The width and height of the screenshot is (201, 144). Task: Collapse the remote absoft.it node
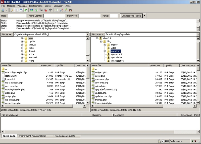coord(97,38)
